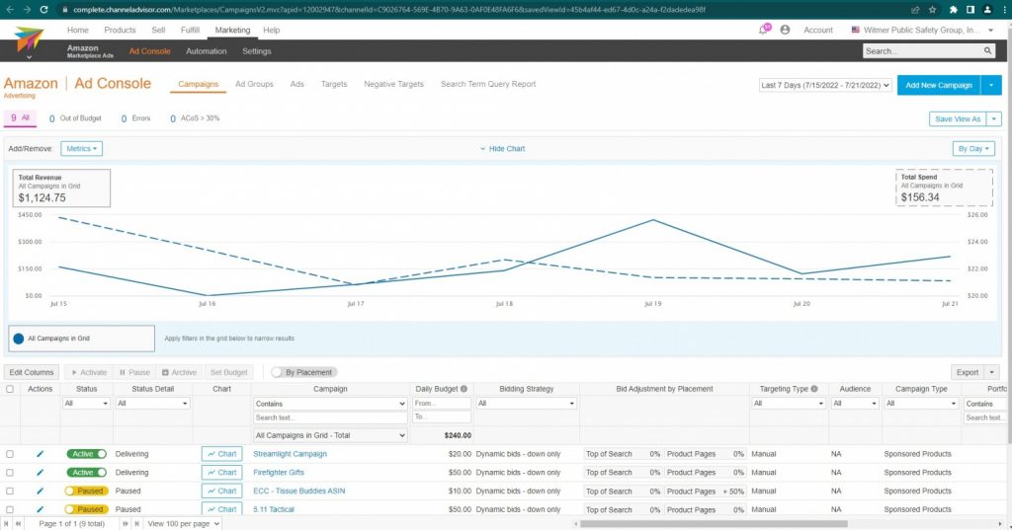Edit Firefighter Gifts with pencil icon

pyautogui.click(x=40, y=473)
